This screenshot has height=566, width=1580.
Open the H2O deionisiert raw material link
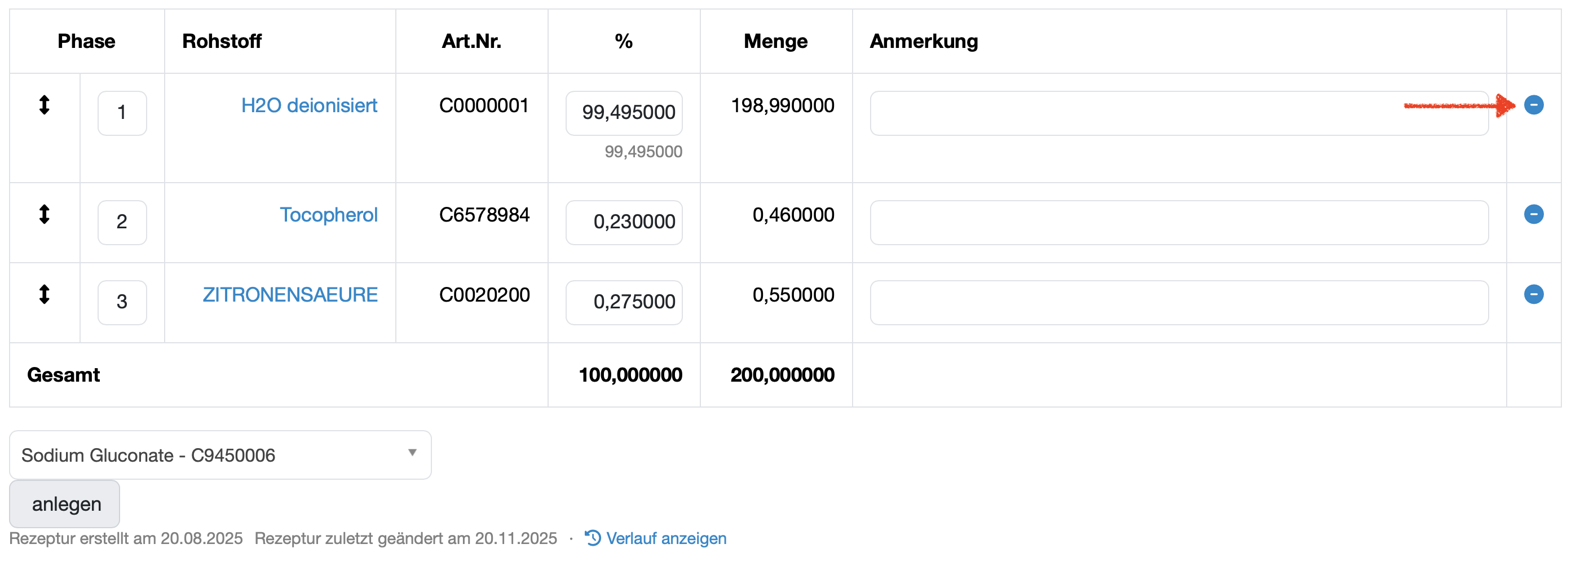(x=309, y=105)
